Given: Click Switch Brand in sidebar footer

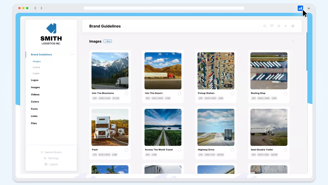Looking at the screenshot, I should tap(51, 152).
